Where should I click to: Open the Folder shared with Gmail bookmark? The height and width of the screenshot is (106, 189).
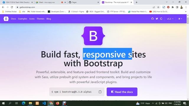tap(37, 12)
